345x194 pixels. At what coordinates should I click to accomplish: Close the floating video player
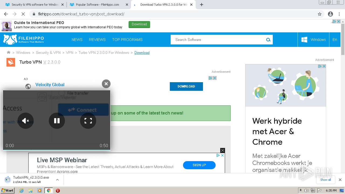(106, 84)
